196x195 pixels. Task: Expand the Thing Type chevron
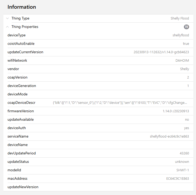click(7, 18)
